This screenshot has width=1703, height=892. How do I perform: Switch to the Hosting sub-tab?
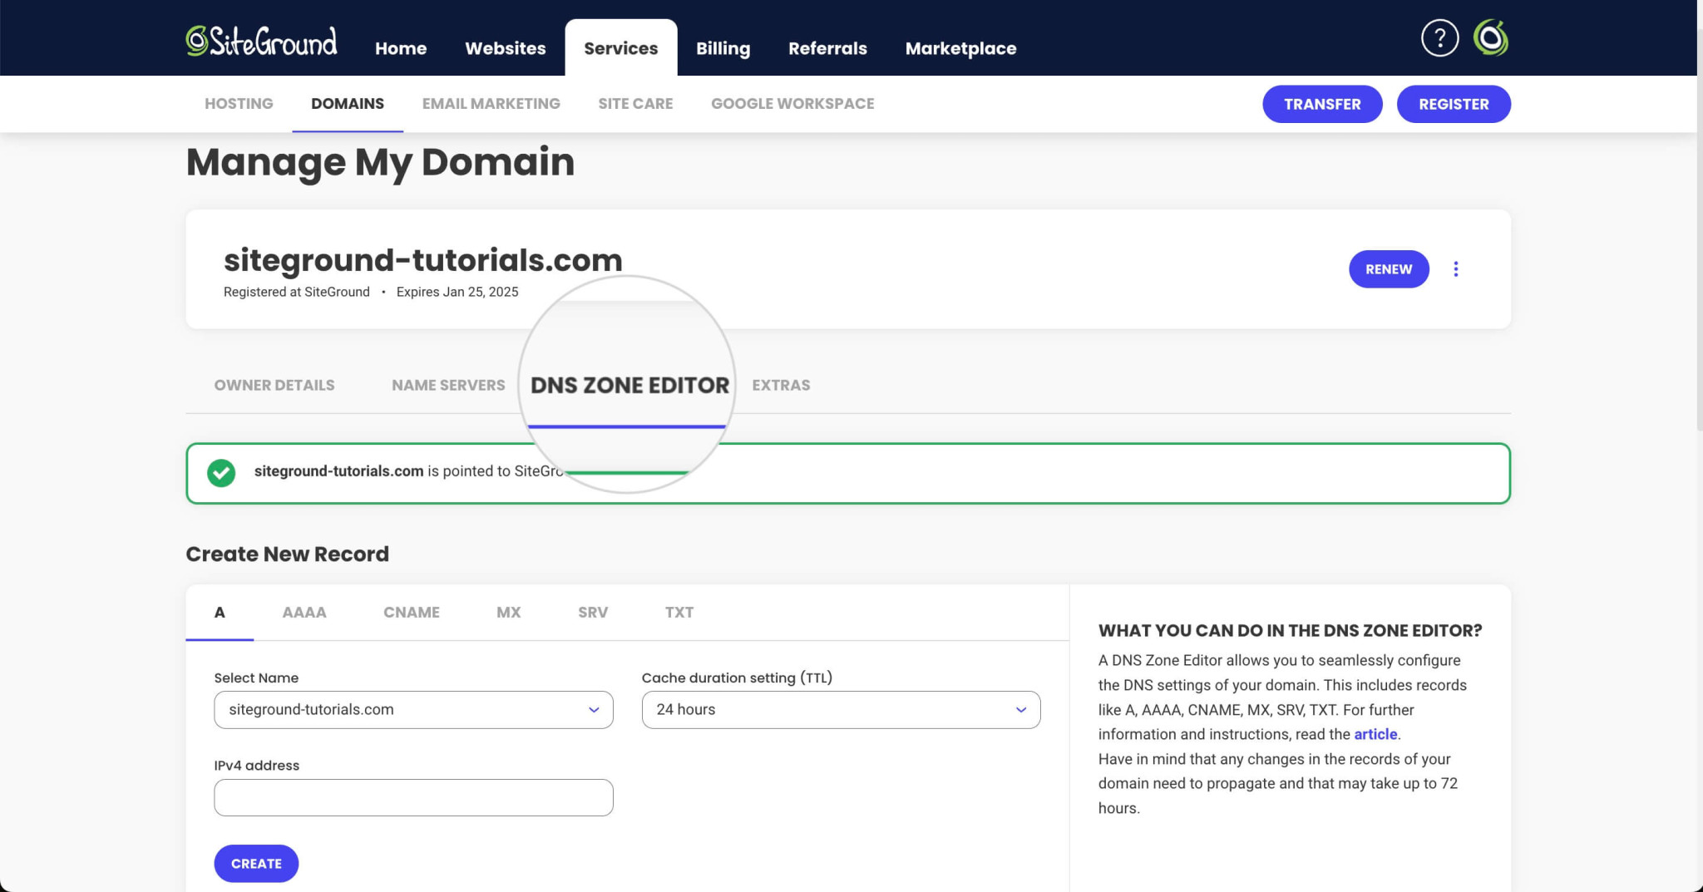pos(239,104)
